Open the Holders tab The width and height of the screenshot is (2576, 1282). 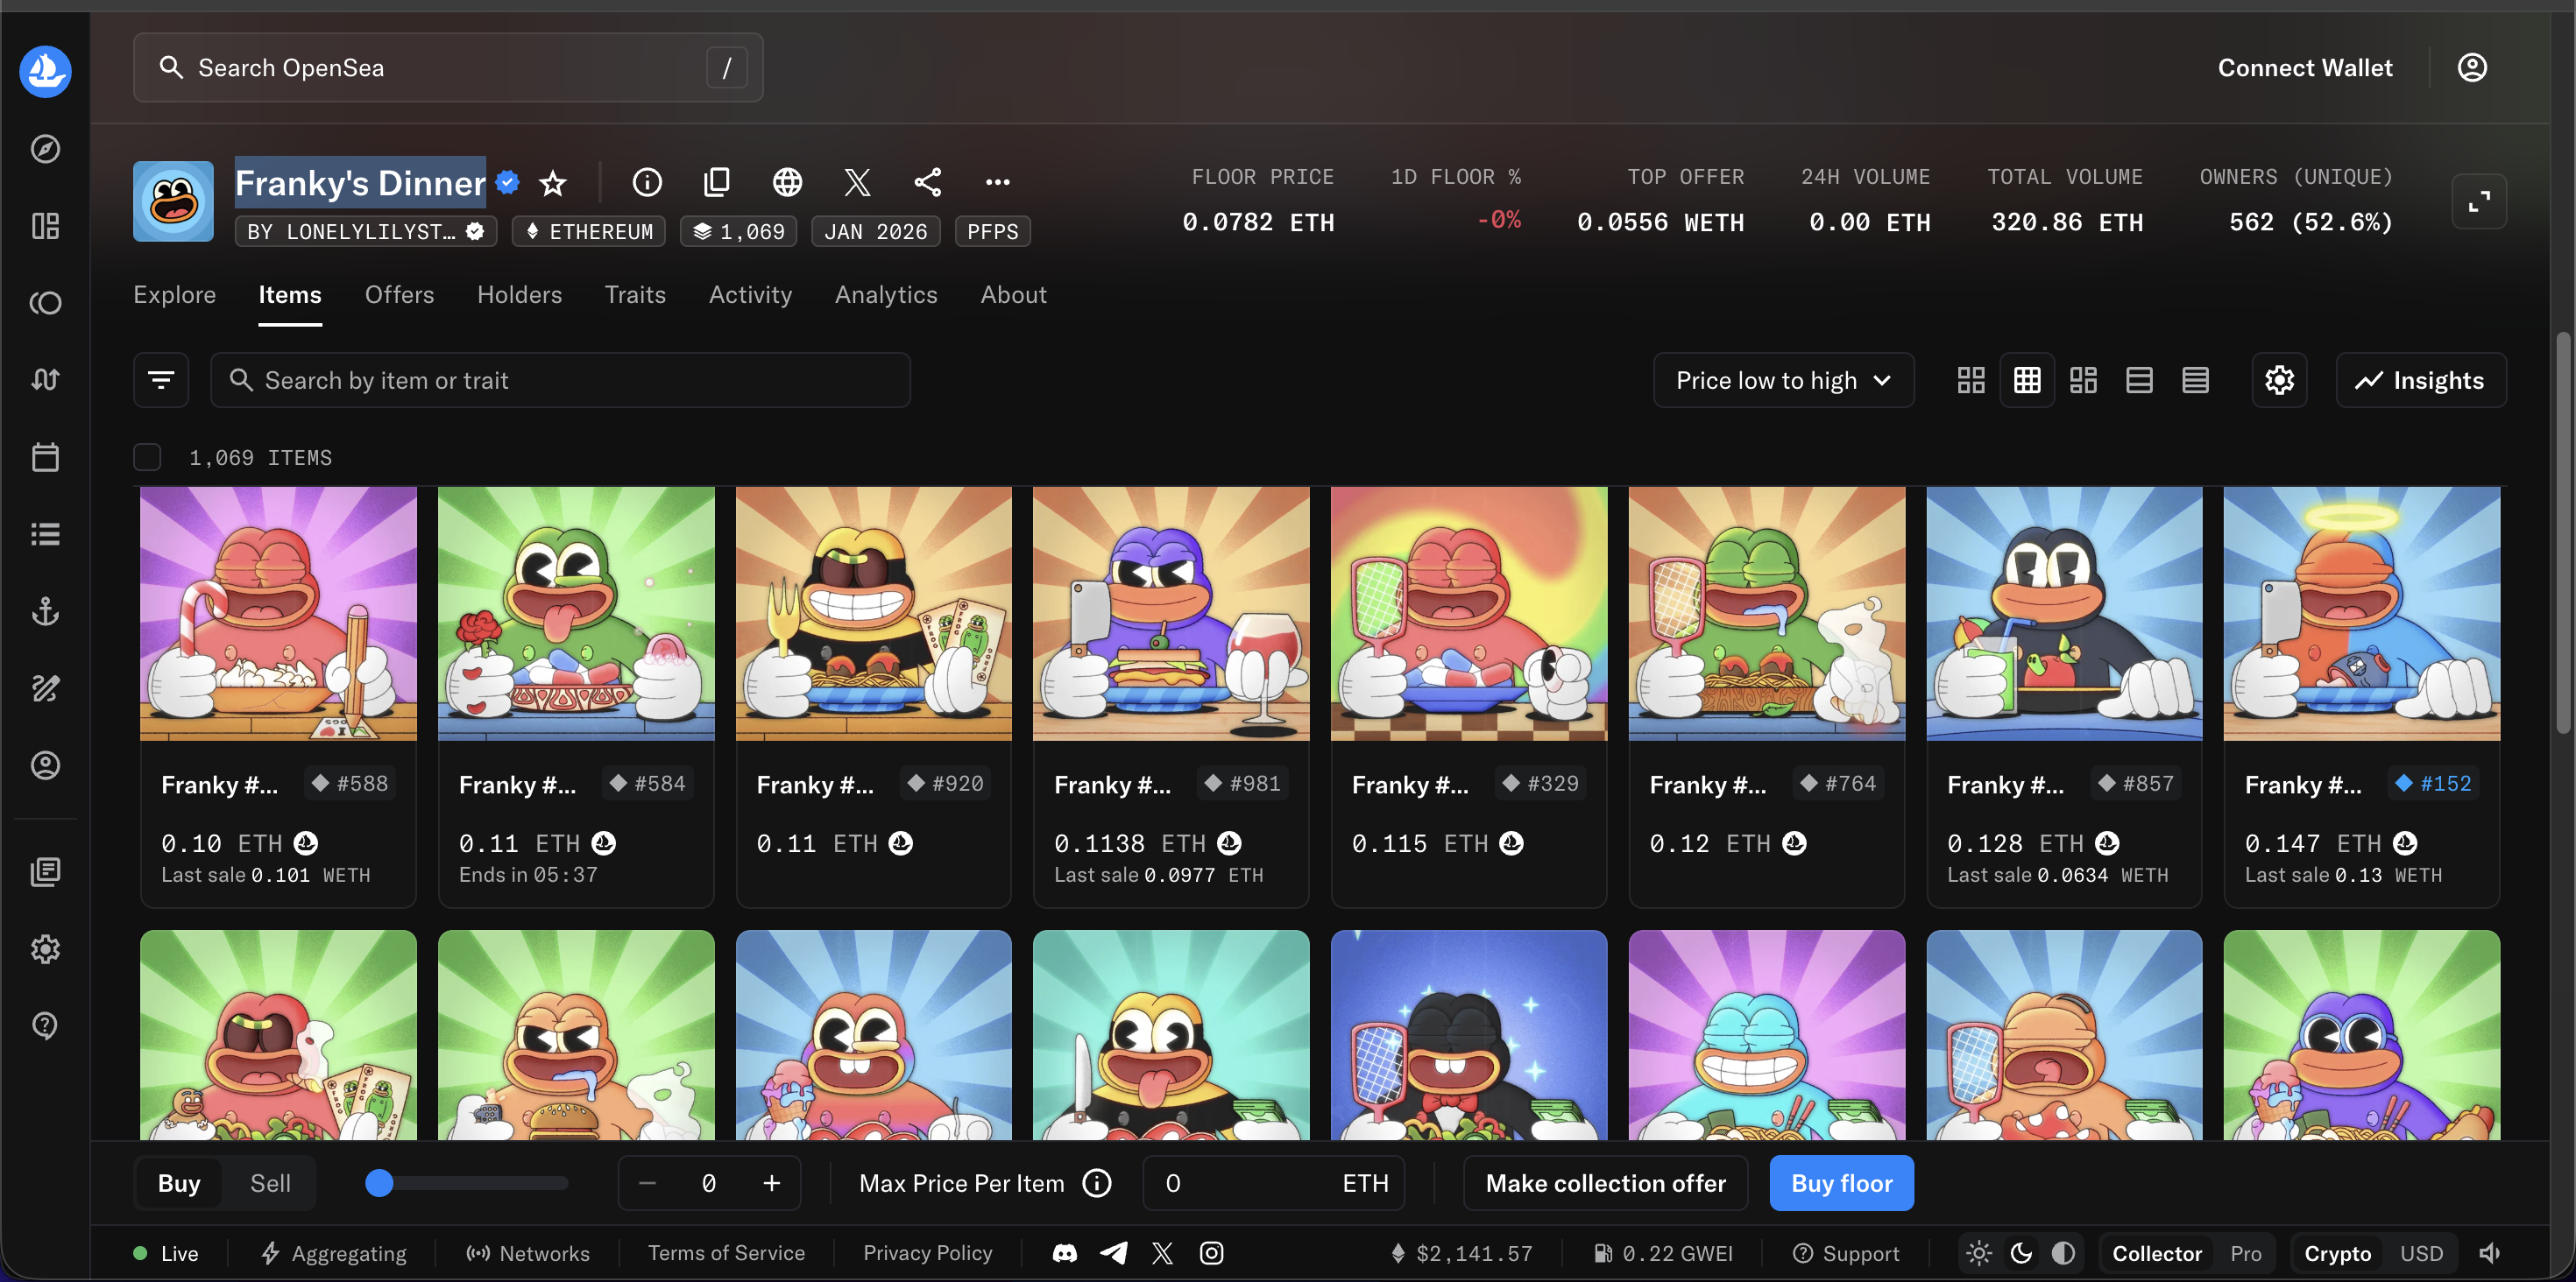coord(520,295)
